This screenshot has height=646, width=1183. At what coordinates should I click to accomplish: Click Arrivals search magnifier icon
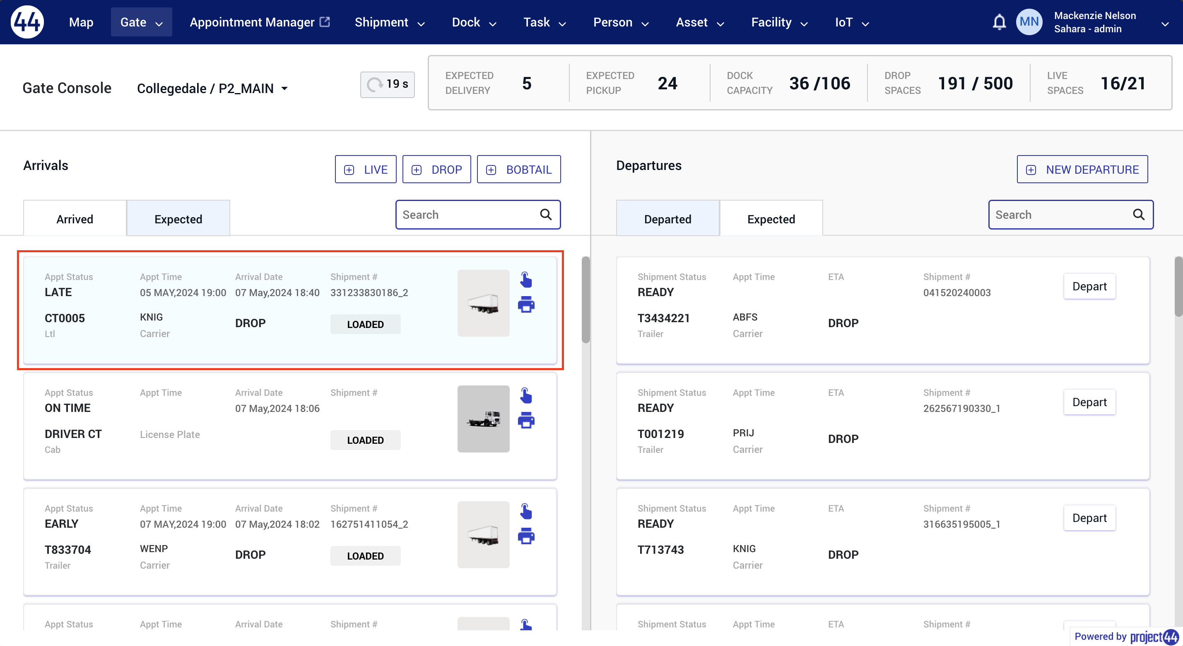[x=546, y=214]
